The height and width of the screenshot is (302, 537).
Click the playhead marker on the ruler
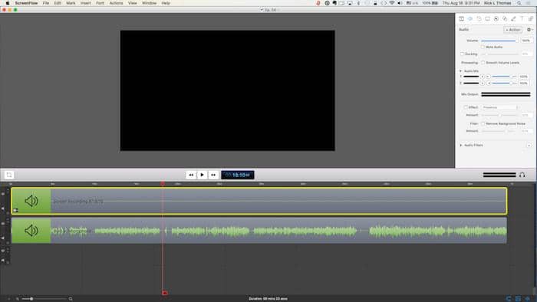(x=163, y=184)
